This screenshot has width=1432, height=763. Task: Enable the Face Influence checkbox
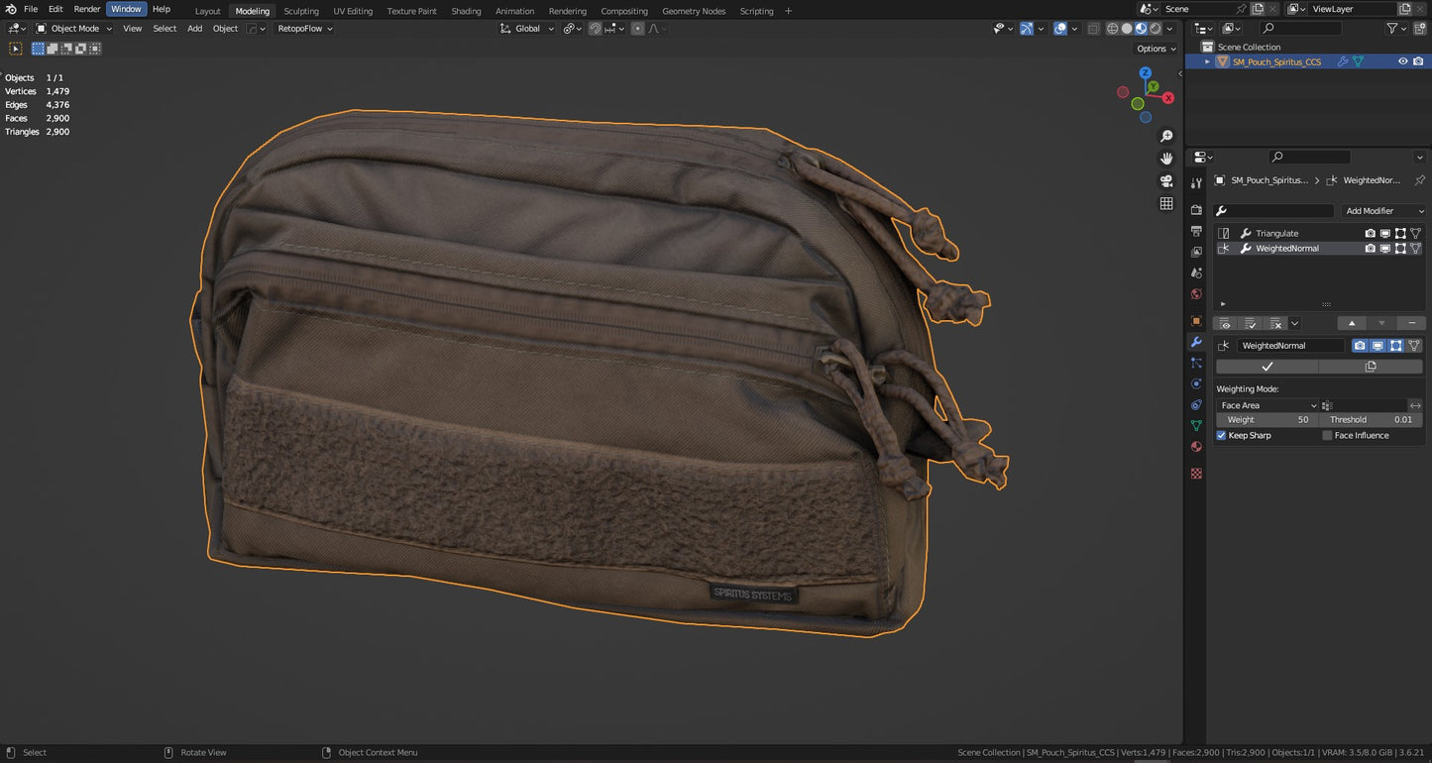pos(1327,436)
